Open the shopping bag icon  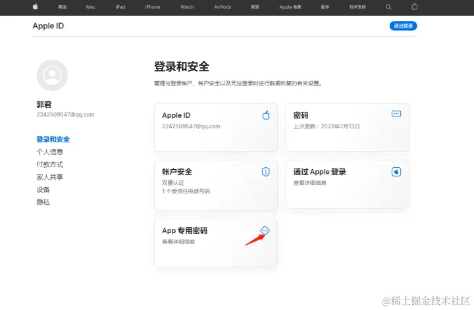coord(415,7)
